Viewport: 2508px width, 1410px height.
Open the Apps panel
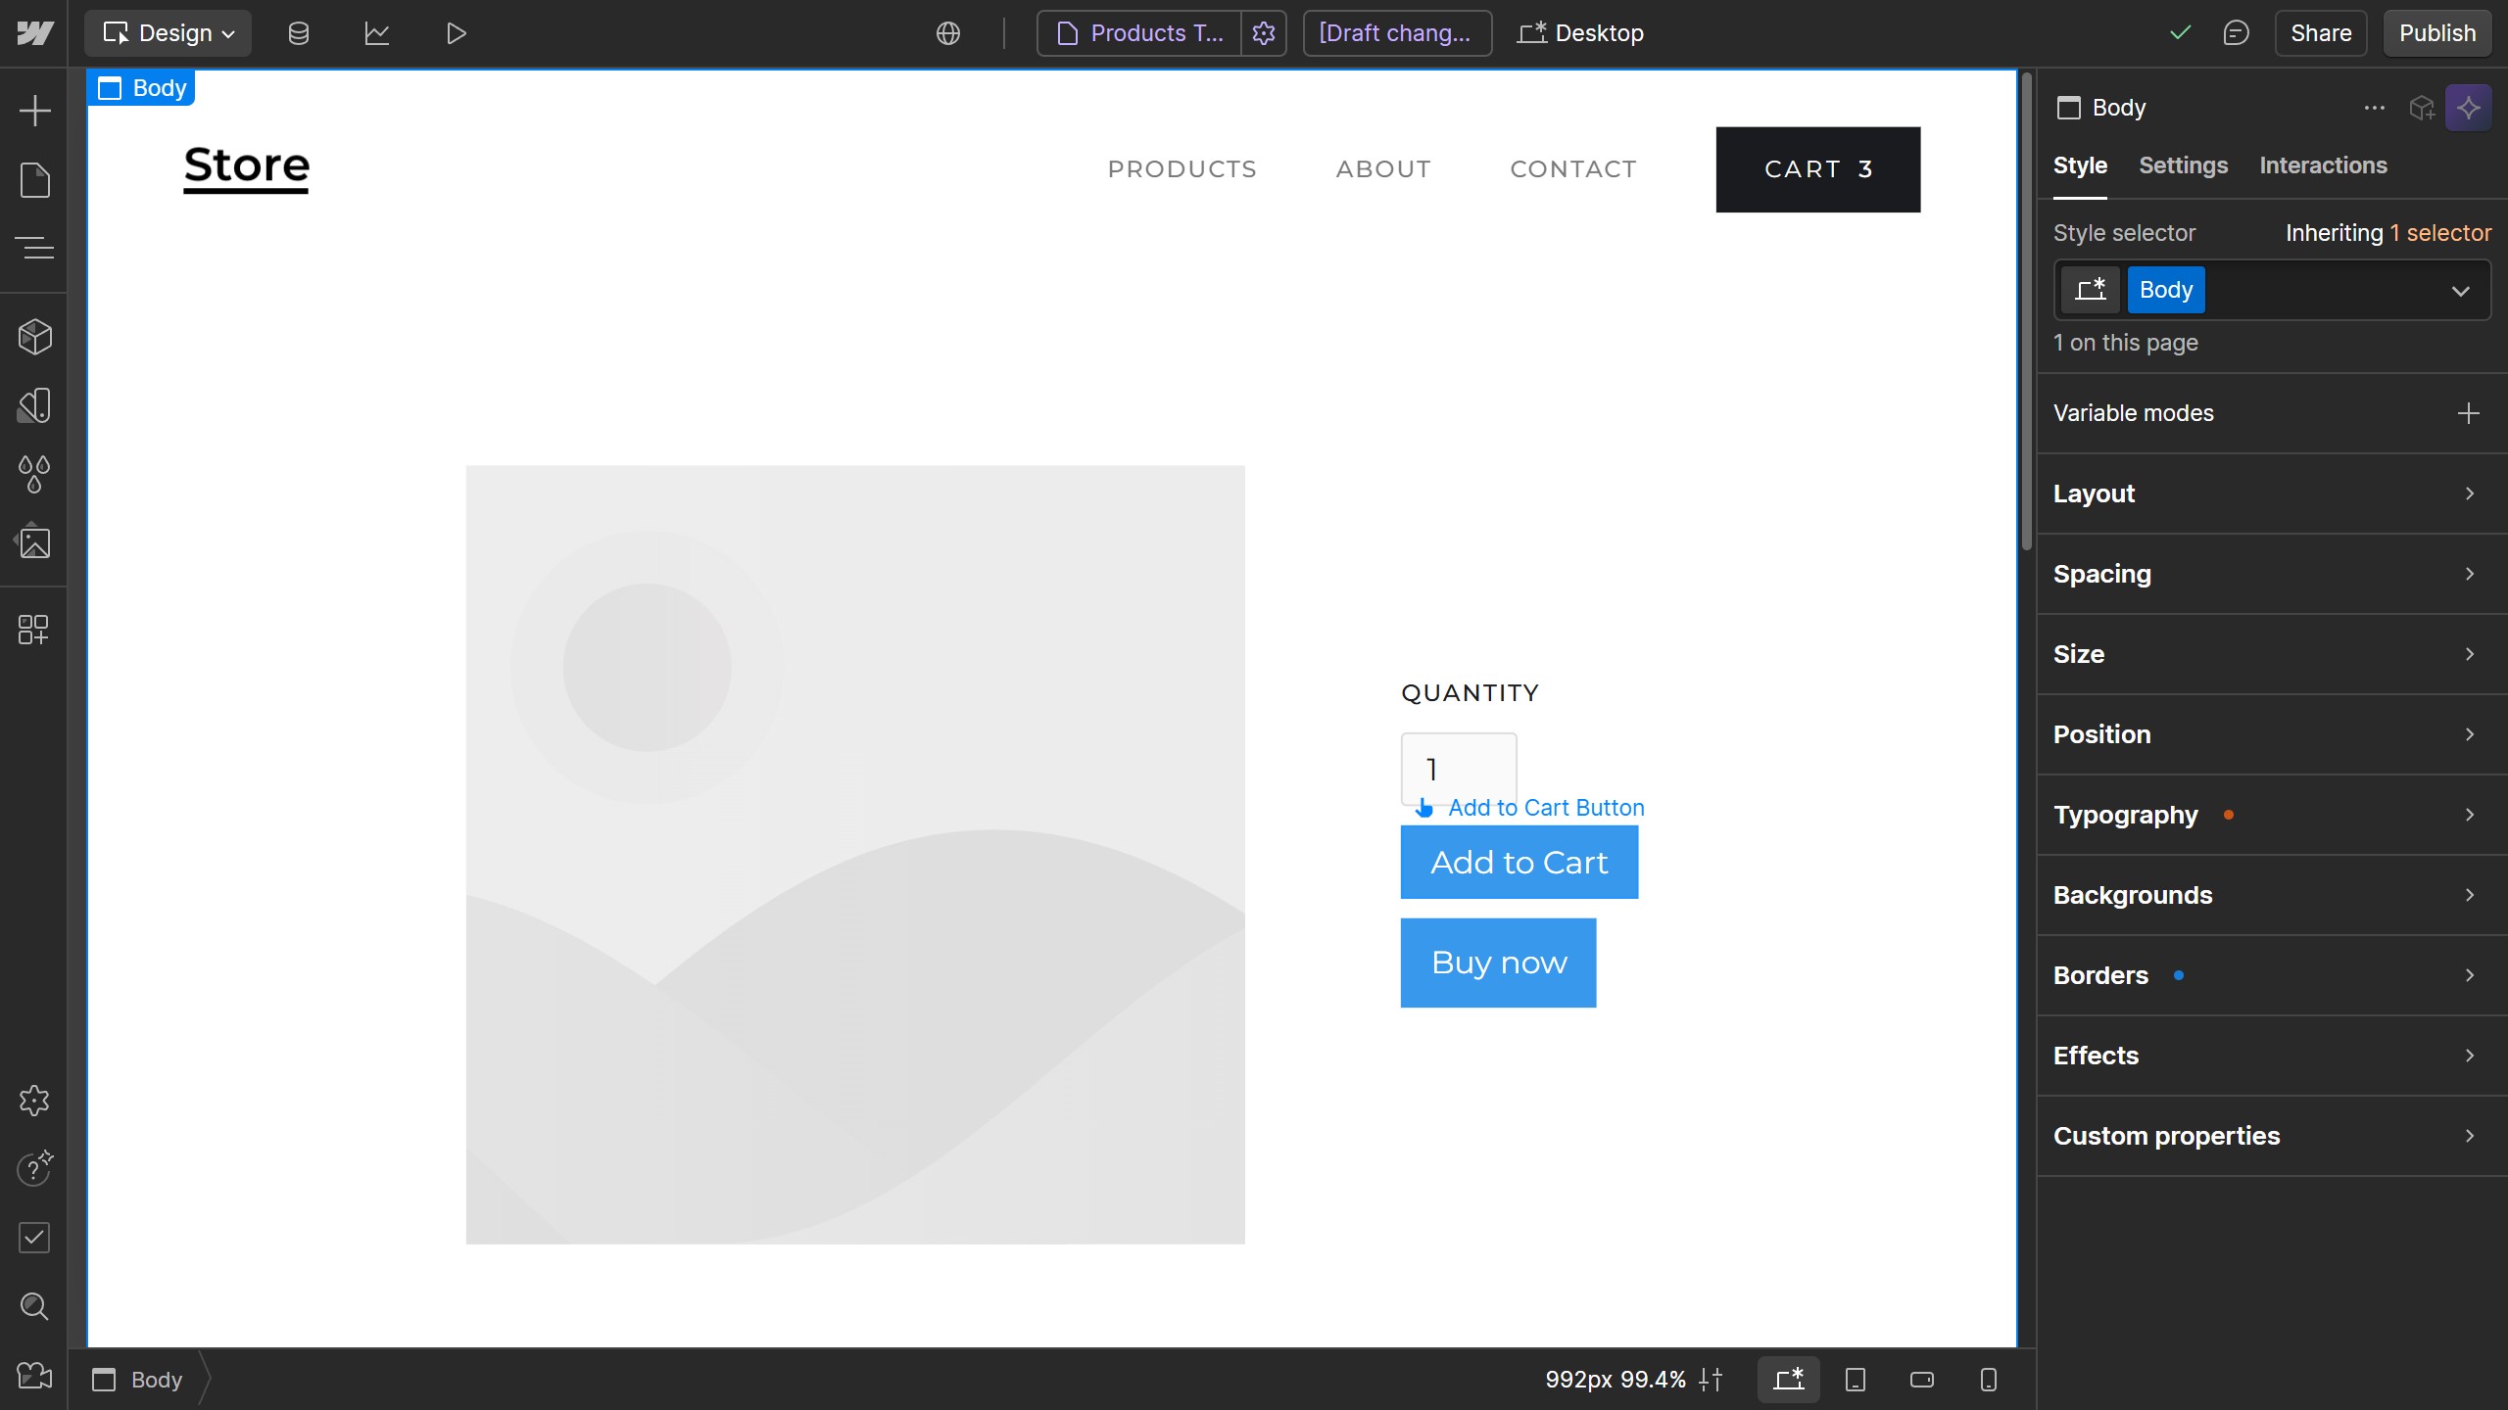(35, 630)
